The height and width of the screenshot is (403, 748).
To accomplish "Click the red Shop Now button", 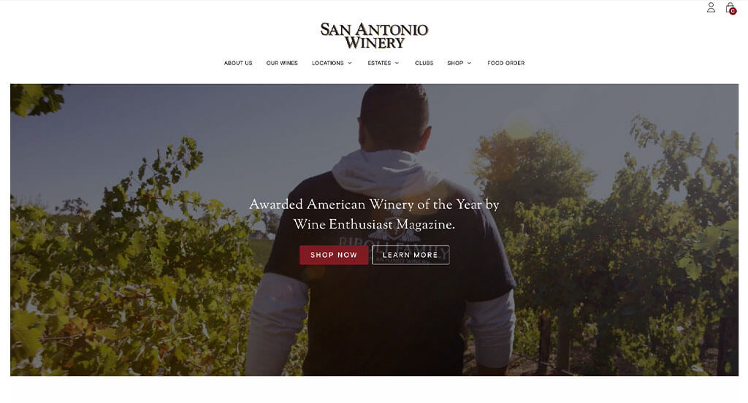I will pyautogui.click(x=334, y=255).
